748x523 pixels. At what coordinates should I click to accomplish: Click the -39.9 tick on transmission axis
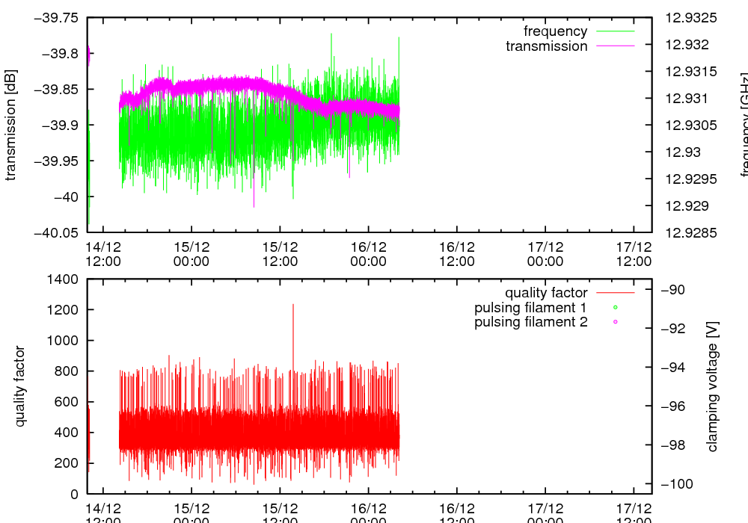[61, 125]
